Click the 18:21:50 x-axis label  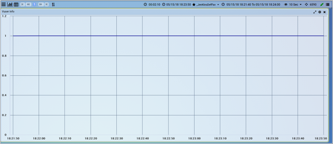click(x=13, y=138)
